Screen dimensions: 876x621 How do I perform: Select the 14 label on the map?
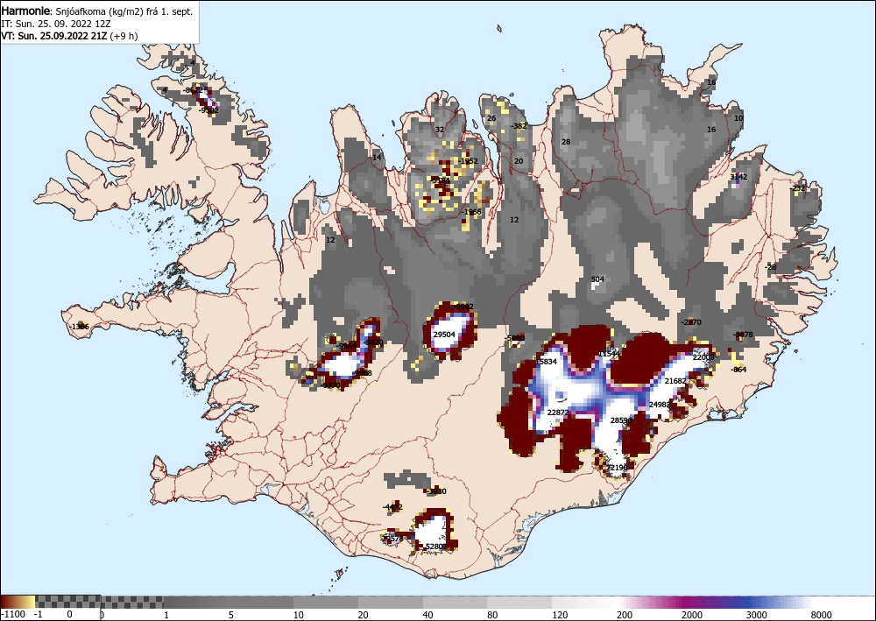point(377,158)
